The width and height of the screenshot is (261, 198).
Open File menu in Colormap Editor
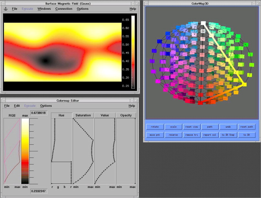pyautogui.click(x=7, y=106)
